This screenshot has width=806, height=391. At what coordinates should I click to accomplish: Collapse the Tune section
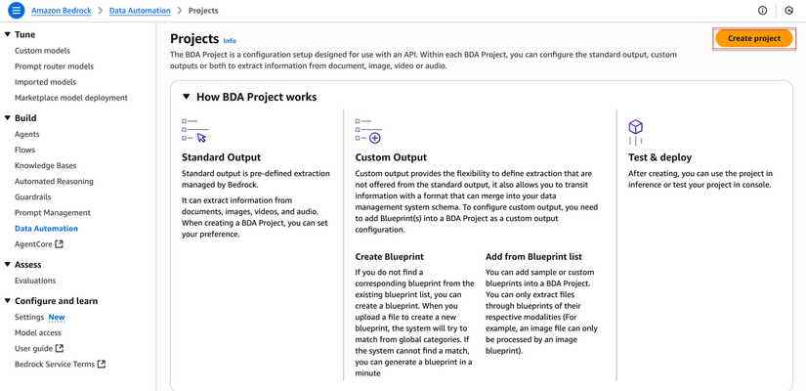pyautogui.click(x=7, y=34)
